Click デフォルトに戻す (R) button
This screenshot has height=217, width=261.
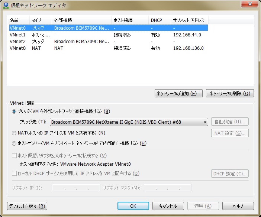27,206
